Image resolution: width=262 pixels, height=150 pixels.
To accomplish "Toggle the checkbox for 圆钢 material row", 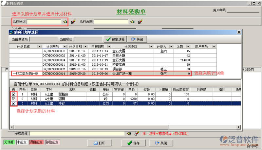I will tap(13, 99).
